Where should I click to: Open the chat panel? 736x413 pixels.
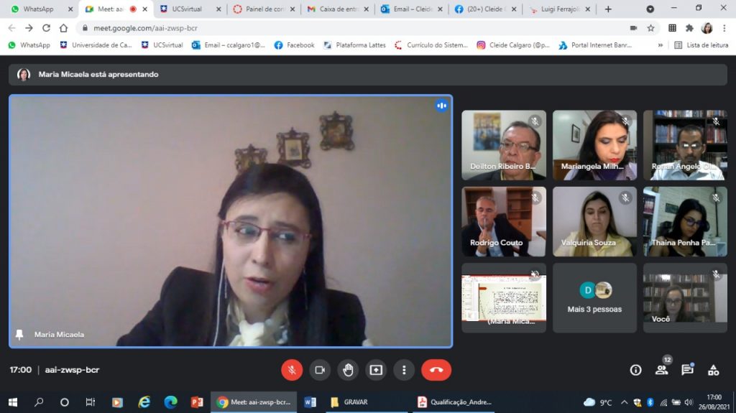click(x=687, y=370)
